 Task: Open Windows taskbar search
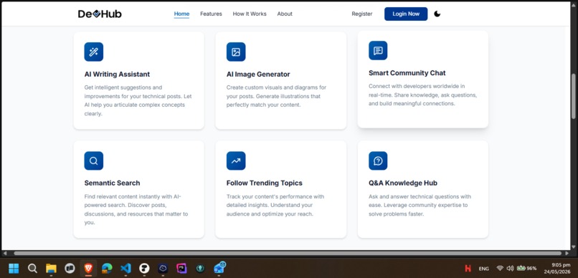(x=32, y=269)
